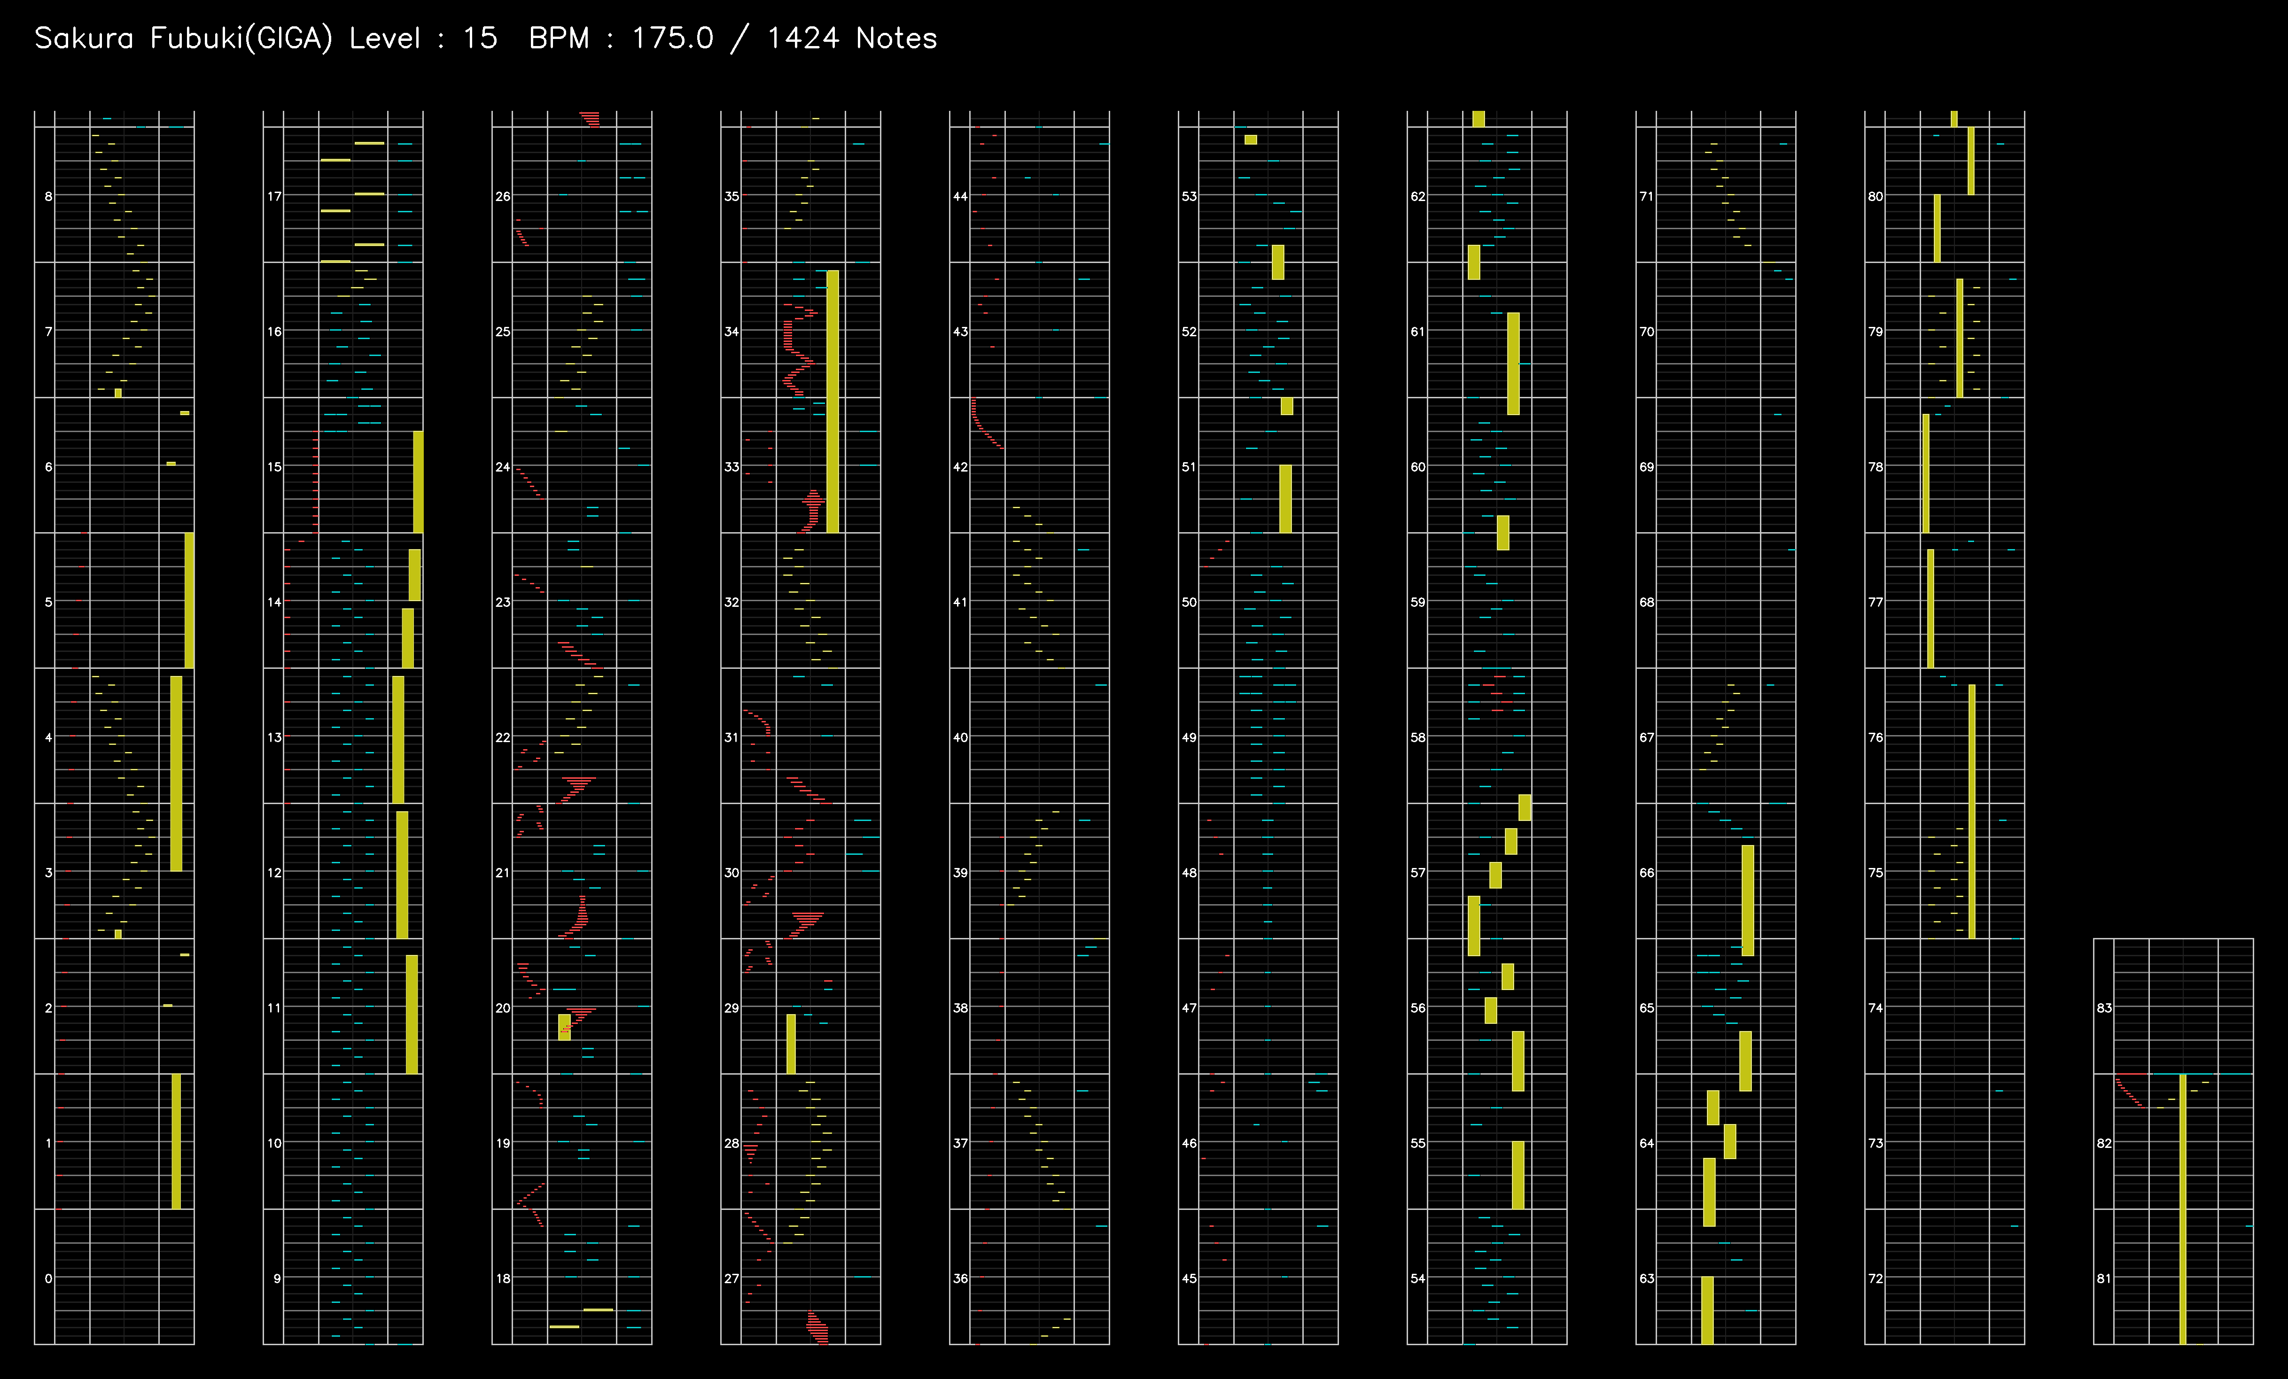The image size is (2288, 1379).
Task: Click the yellow hold note in measure 11
Action: [x=412, y=1014]
